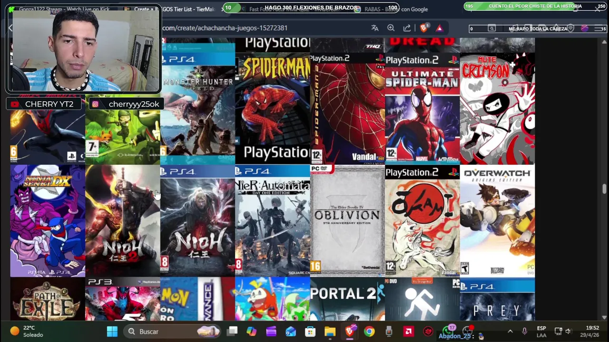Open File Explorer from the taskbar

click(x=330, y=332)
